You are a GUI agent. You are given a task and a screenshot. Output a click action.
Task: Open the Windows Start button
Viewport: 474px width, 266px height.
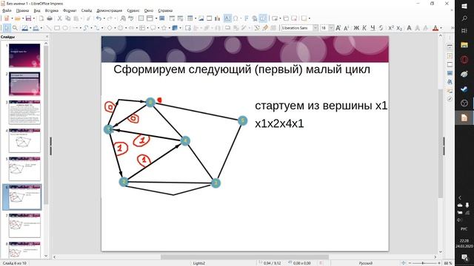coord(464,6)
